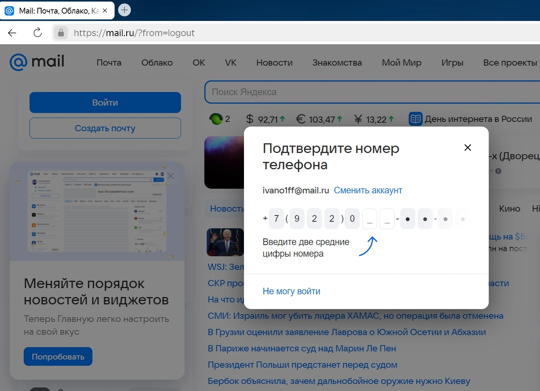Click the Попробовать button

58,356
